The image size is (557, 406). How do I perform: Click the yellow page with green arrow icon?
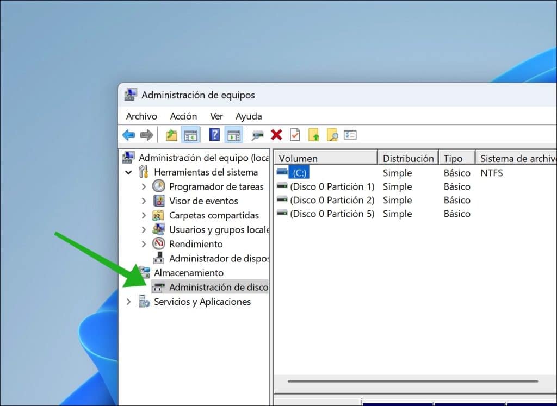[x=314, y=135]
